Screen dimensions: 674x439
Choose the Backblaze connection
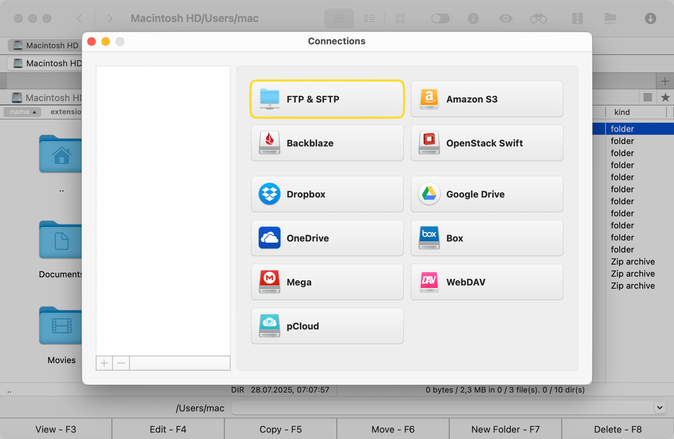click(x=327, y=143)
